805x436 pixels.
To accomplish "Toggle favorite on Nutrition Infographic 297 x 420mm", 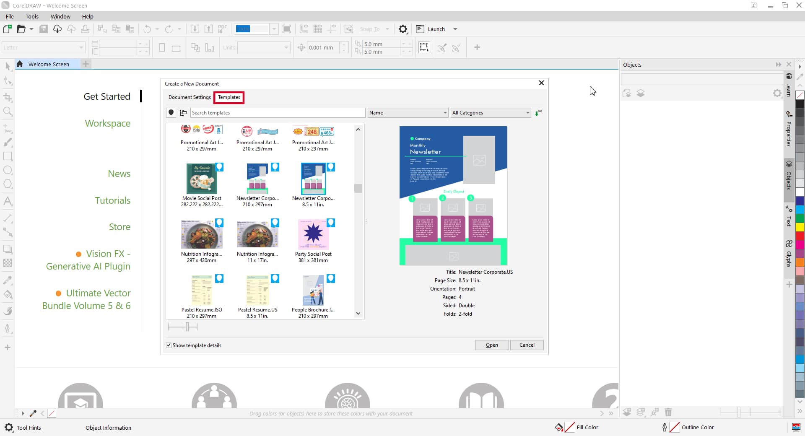I will (x=219, y=223).
